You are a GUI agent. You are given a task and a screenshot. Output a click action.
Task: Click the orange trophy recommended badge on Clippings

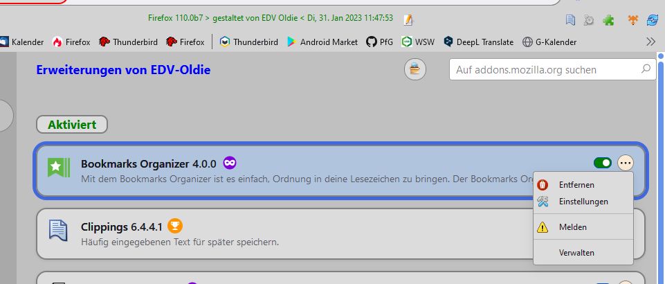(175, 226)
